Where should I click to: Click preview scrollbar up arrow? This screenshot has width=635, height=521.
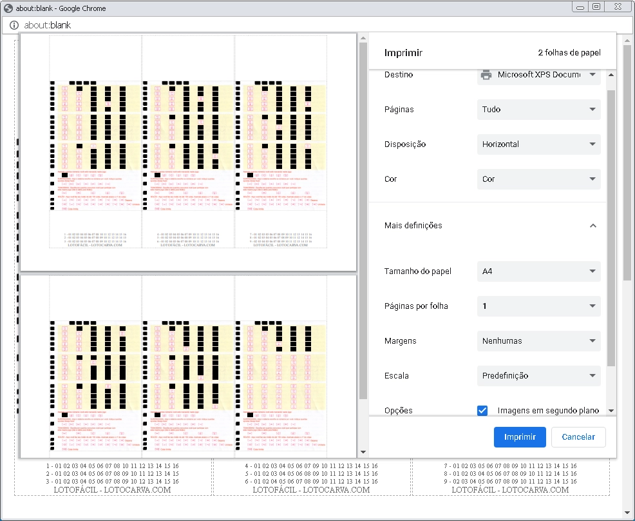coord(363,38)
